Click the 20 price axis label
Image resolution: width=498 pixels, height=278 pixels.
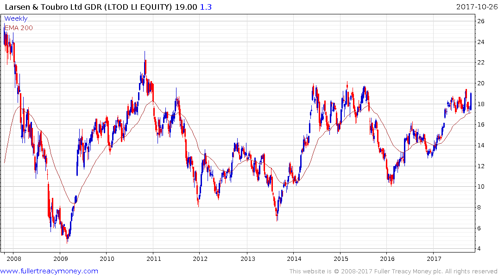coord(481,83)
